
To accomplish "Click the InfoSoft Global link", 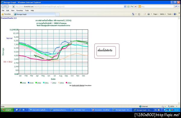I will point(78,85).
